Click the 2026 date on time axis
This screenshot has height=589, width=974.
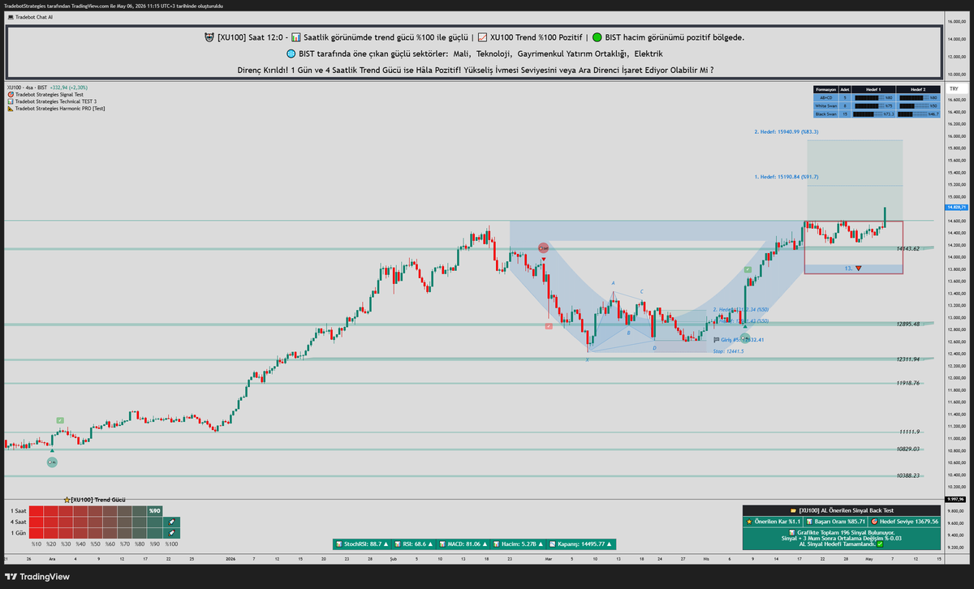coord(231,559)
